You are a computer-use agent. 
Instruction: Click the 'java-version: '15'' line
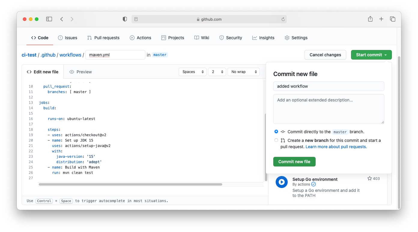[76, 157]
